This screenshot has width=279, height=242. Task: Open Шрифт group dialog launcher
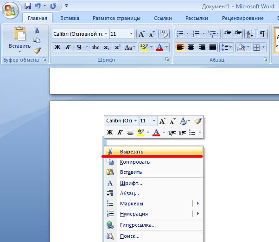(167, 59)
